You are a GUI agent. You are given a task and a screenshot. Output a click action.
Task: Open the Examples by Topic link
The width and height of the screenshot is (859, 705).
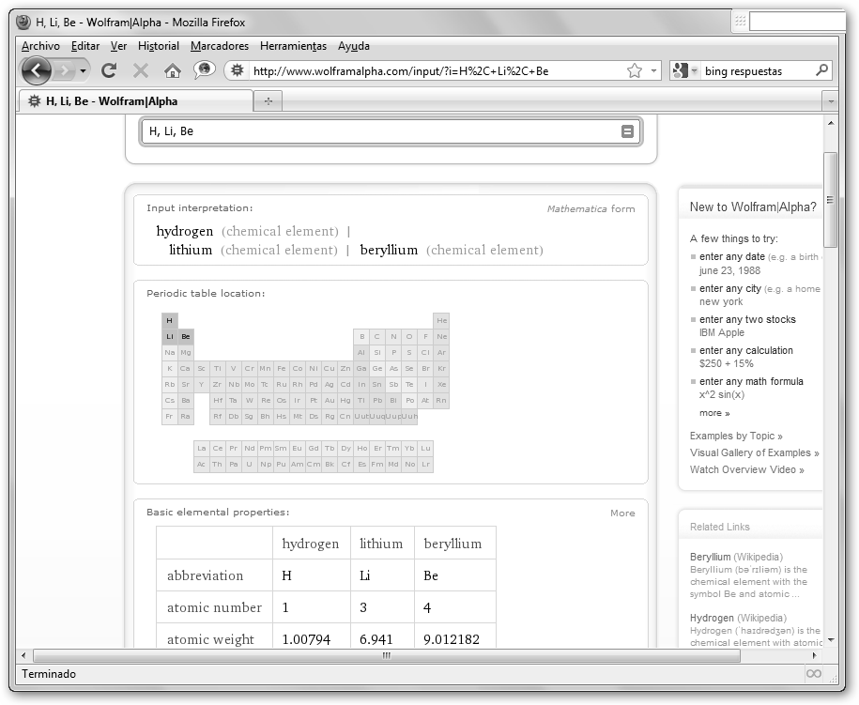(736, 436)
